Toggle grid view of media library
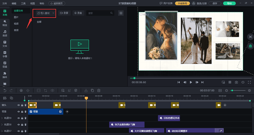 coord(121,13)
